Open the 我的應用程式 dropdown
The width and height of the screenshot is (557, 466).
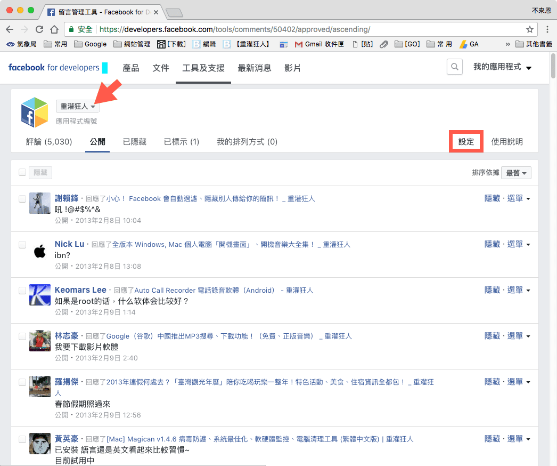coord(502,67)
